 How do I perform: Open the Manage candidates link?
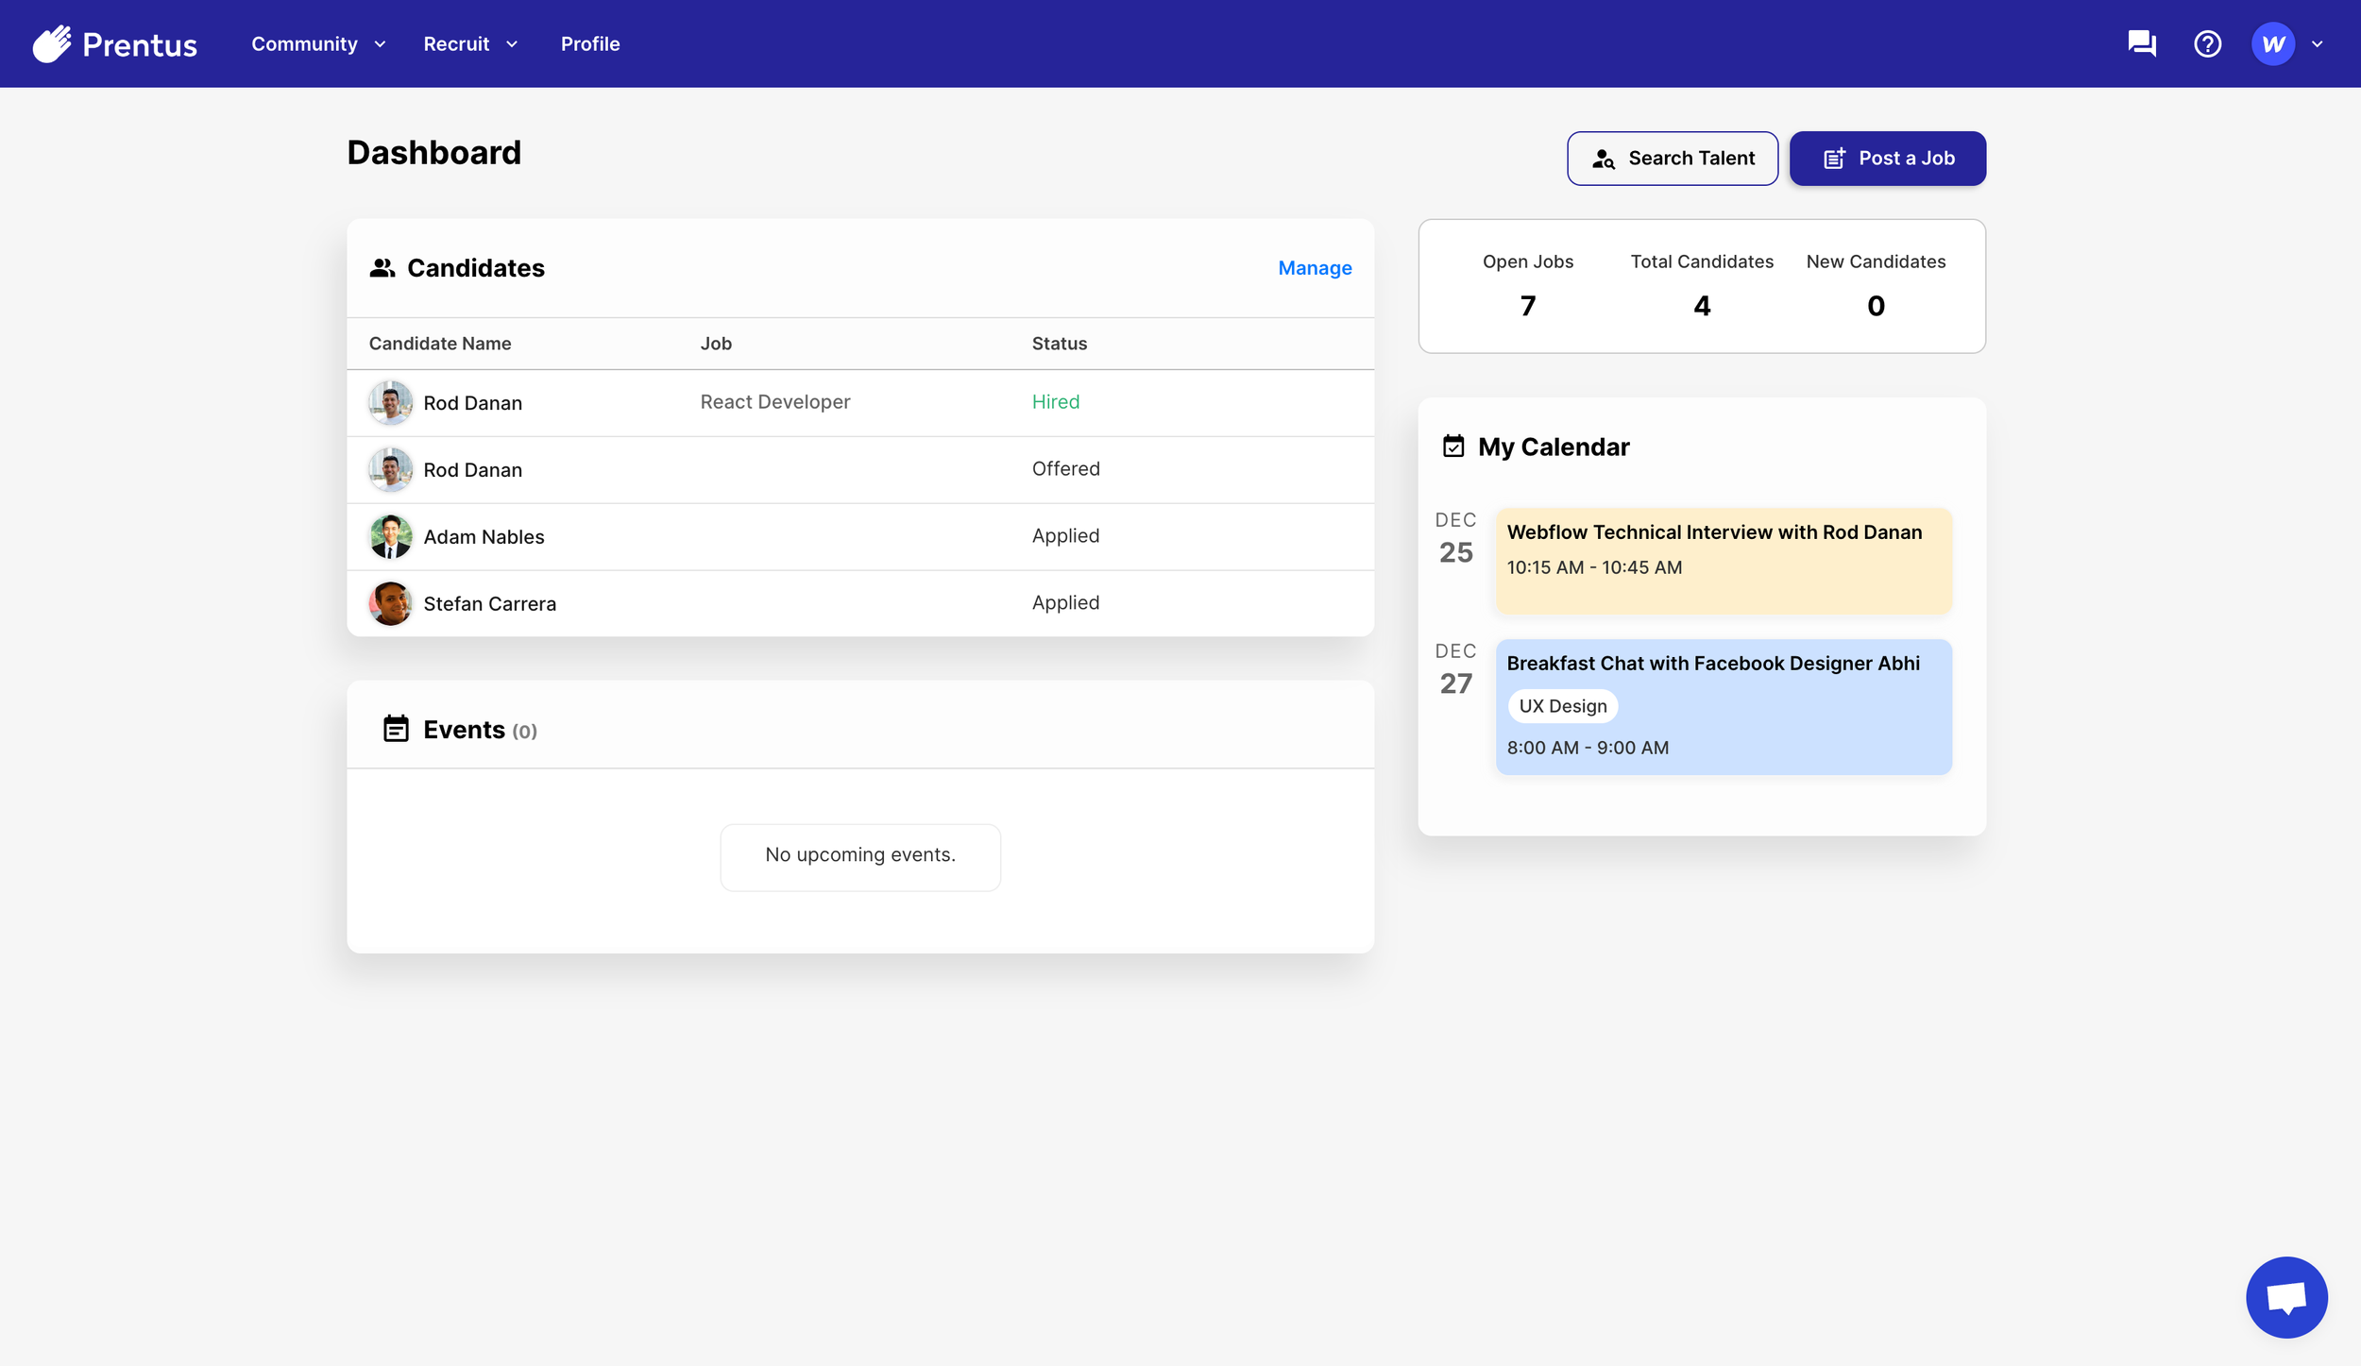1315,268
